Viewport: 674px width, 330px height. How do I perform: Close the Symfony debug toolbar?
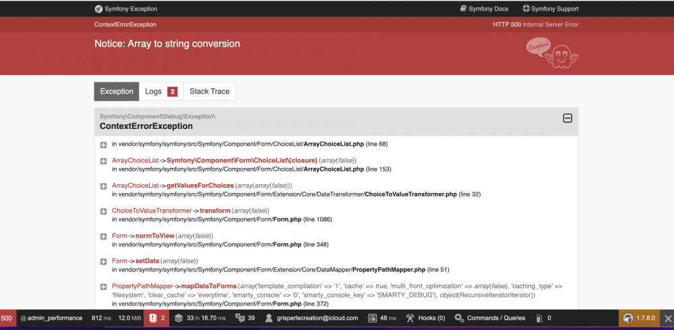click(x=667, y=318)
